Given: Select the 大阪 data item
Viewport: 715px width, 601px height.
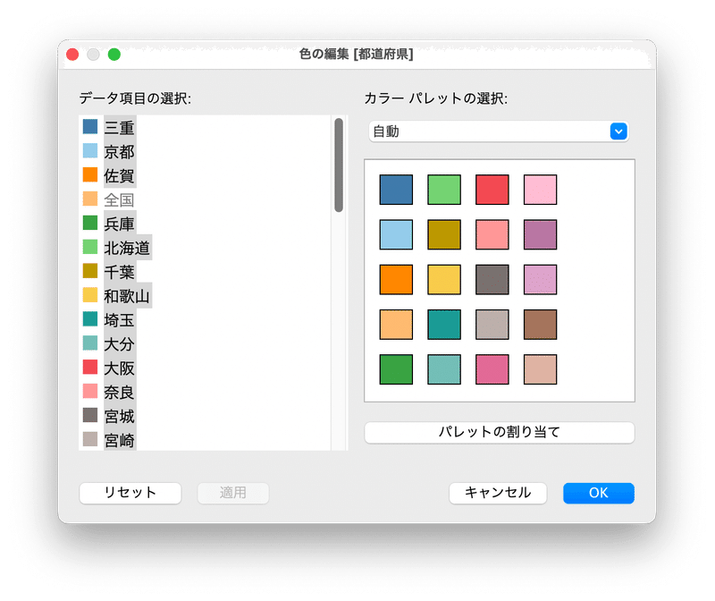Looking at the screenshot, I should pos(120,368).
